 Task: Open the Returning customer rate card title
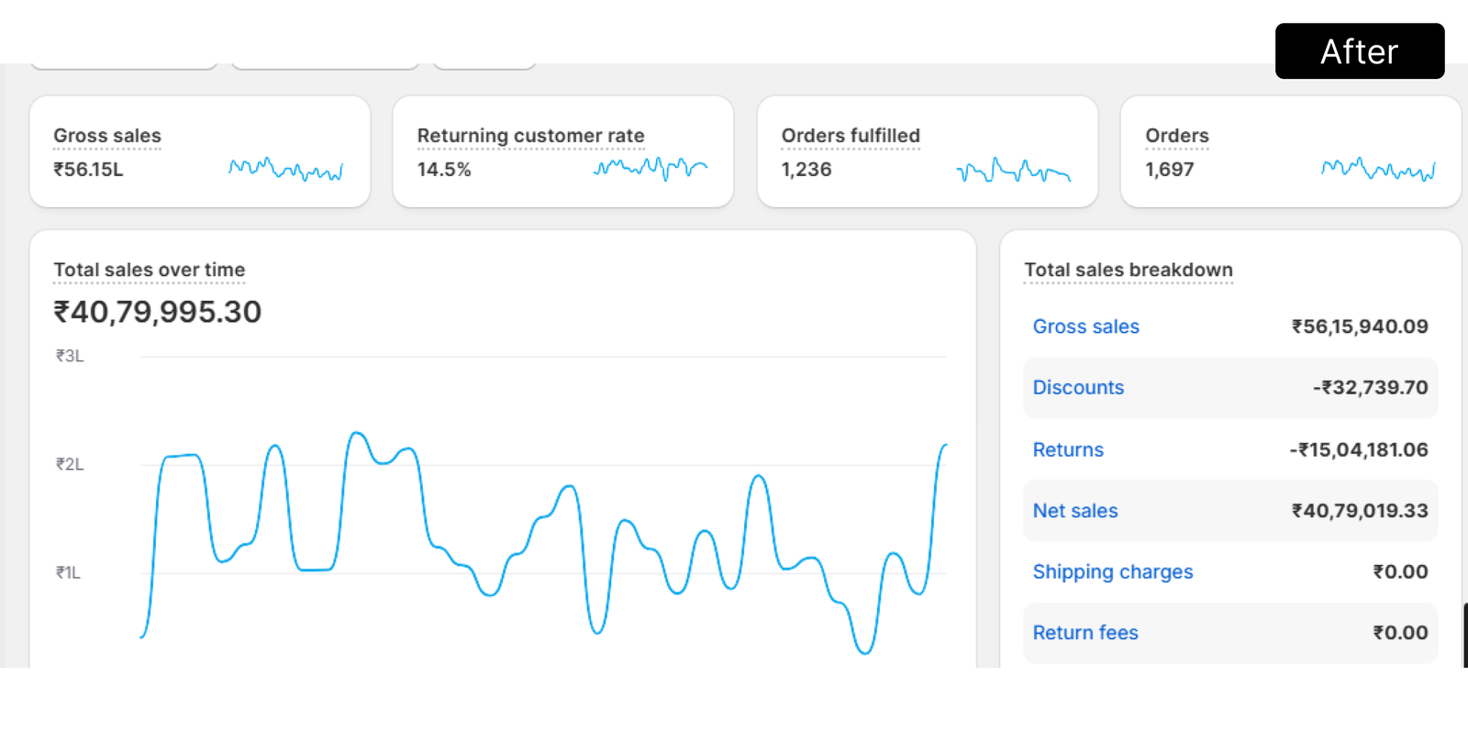530,136
